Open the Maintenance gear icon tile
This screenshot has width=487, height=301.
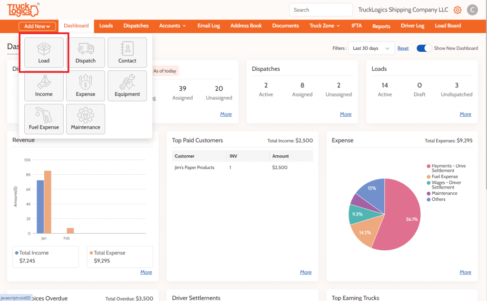coord(86,119)
